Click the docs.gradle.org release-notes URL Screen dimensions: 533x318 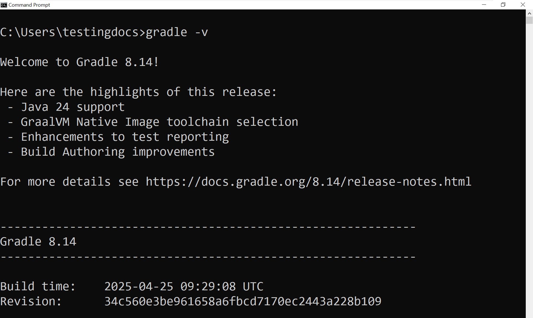308,182
